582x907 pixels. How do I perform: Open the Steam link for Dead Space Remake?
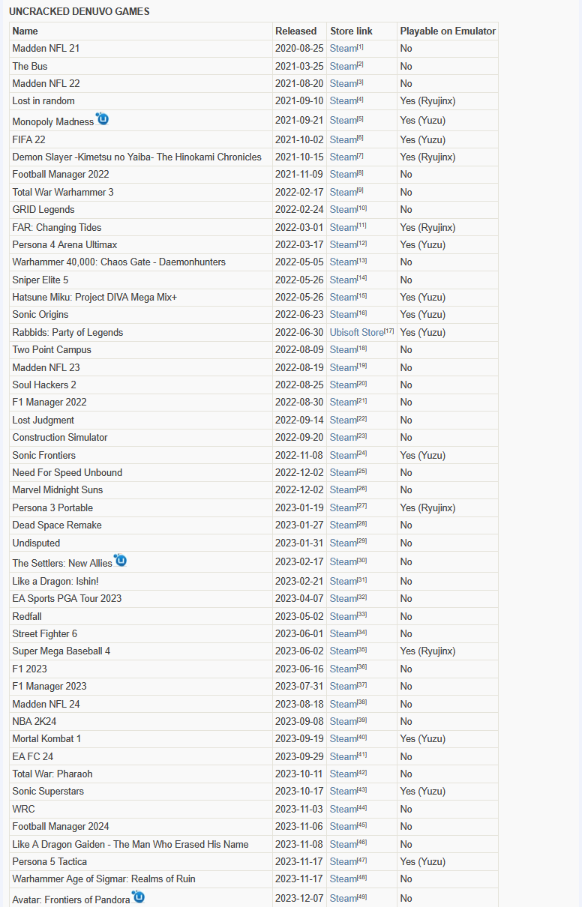click(343, 525)
